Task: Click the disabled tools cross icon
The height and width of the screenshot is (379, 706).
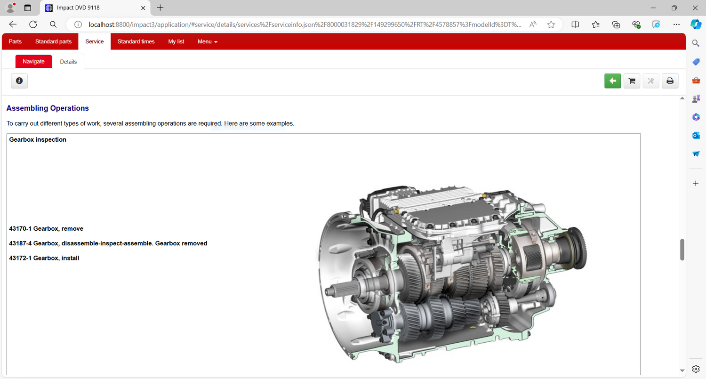Action: tap(650, 81)
